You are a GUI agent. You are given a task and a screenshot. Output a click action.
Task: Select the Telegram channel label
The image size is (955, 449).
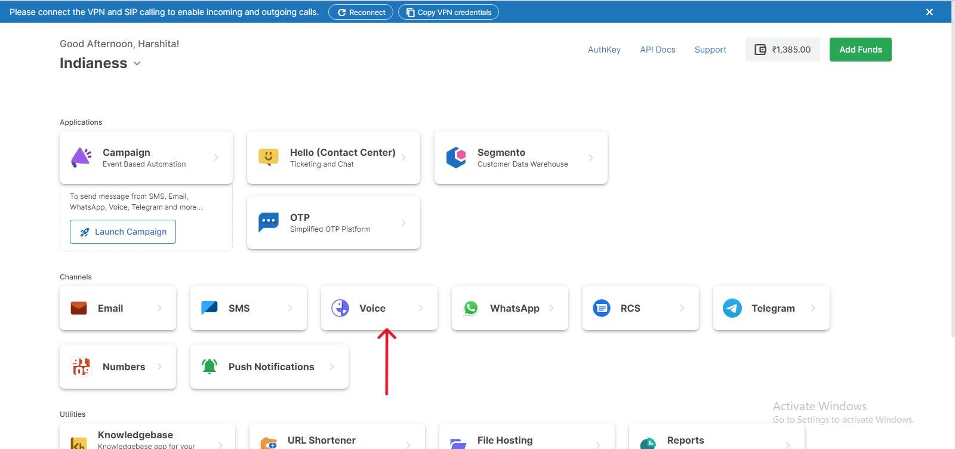coord(773,308)
